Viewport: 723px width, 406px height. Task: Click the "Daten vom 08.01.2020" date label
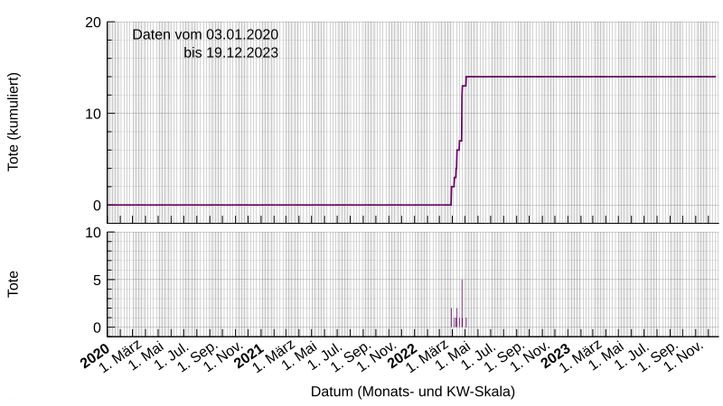pos(206,34)
